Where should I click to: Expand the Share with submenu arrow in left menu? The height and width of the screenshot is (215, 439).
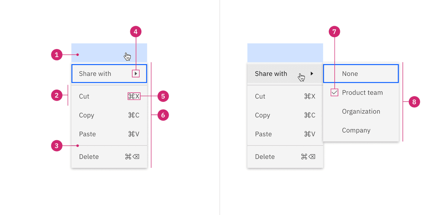(x=136, y=74)
